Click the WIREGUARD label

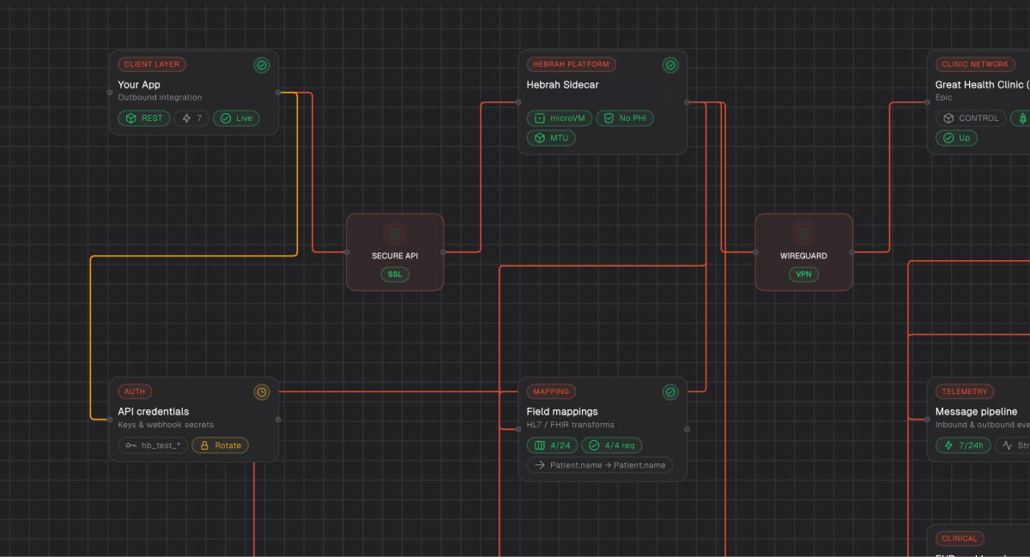coord(803,257)
